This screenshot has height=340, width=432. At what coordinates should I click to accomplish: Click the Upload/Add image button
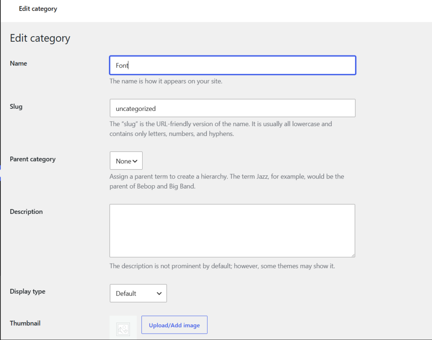pos(174,325)
